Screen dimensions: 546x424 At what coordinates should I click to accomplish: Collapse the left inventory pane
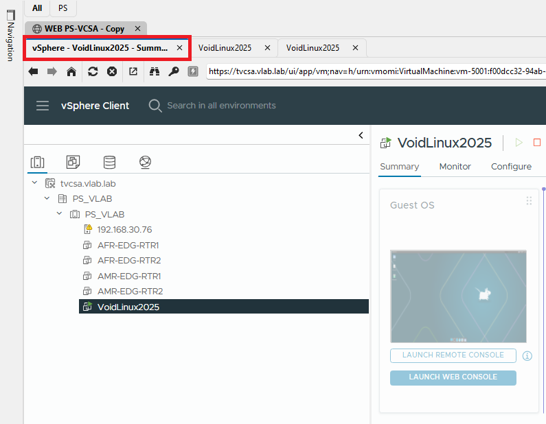361,135
